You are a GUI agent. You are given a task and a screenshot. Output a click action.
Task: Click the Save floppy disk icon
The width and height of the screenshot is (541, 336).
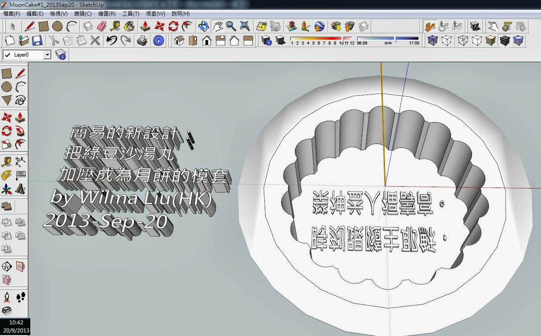coord(37,41)
